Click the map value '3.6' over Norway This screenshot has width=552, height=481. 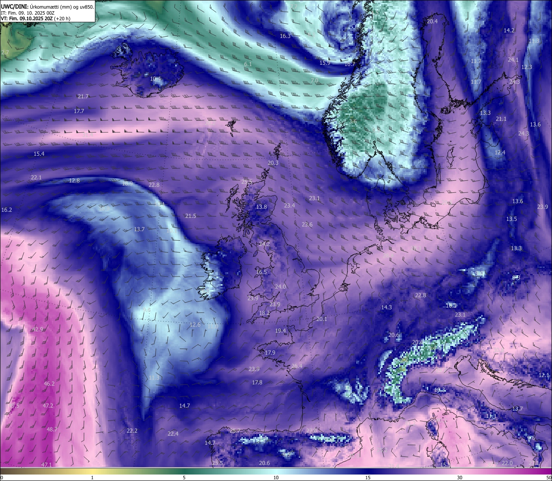[x=353, y=121]
